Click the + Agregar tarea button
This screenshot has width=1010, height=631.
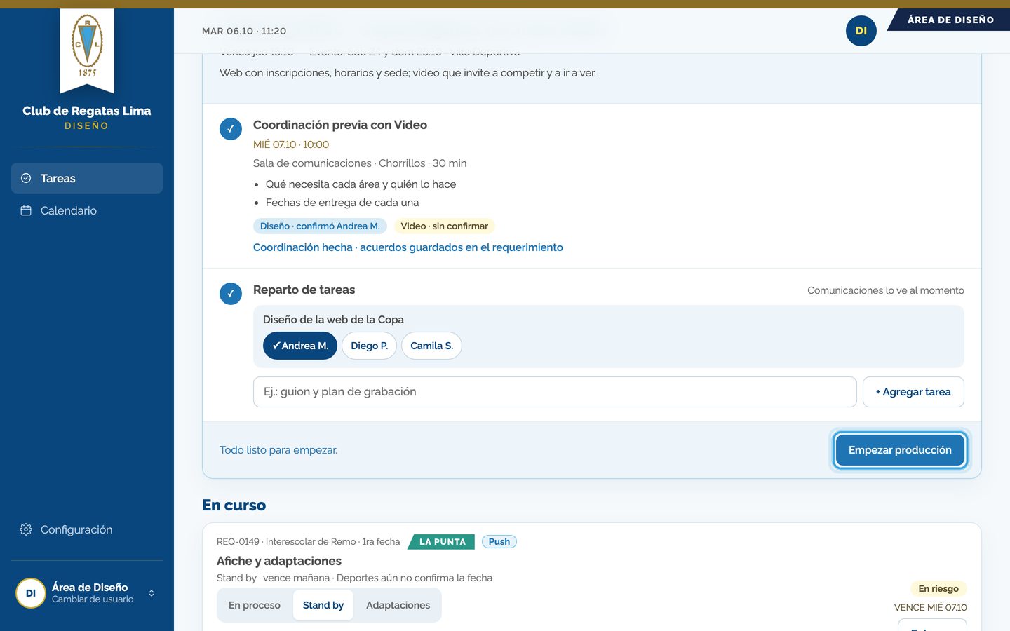(x=913, y=392)
